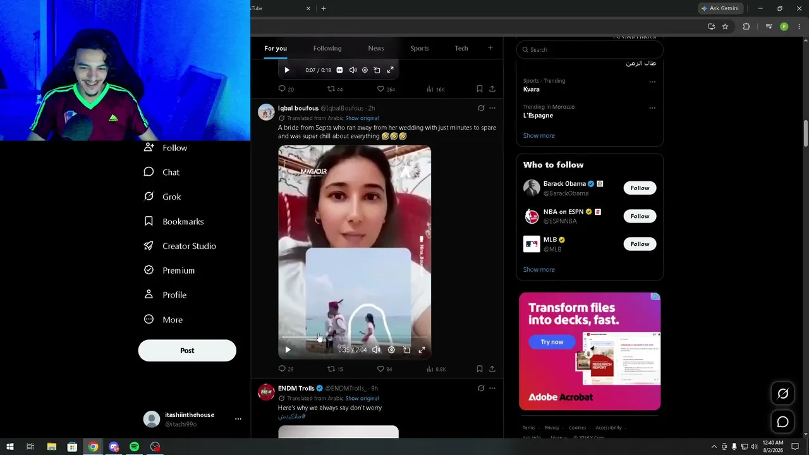Reply to the post with 20 replies
The height and width of the screenshot is (455, 809).
coord(286,89)
